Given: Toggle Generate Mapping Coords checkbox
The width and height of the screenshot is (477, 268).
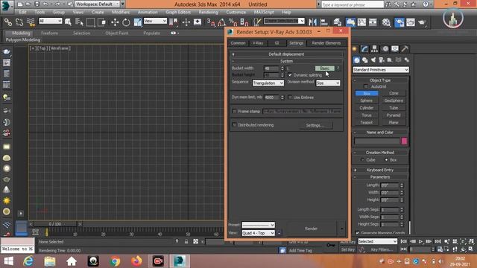Looking at the screenshot, I should 357,233.
